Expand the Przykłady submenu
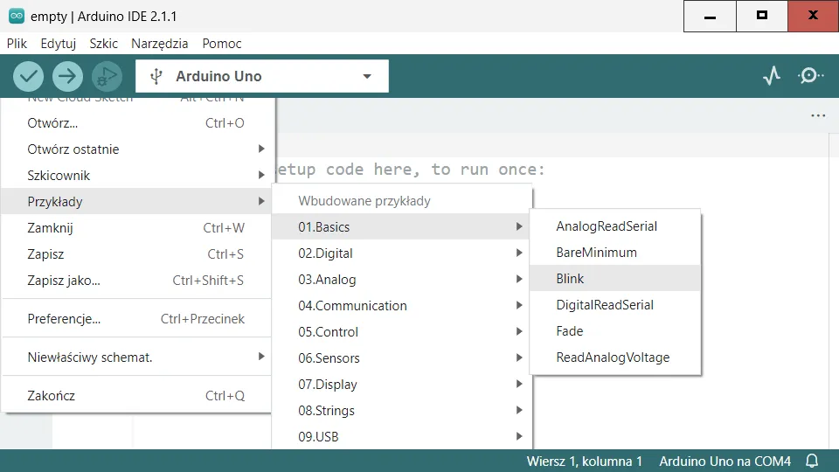The image size is (839, 472). click(x=136, y=202)
